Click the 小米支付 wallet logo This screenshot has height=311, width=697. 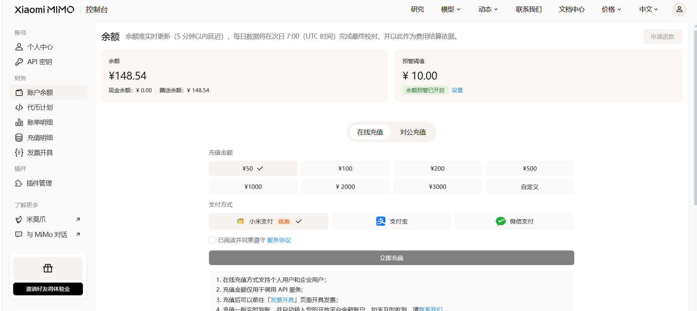coord(240,221)
